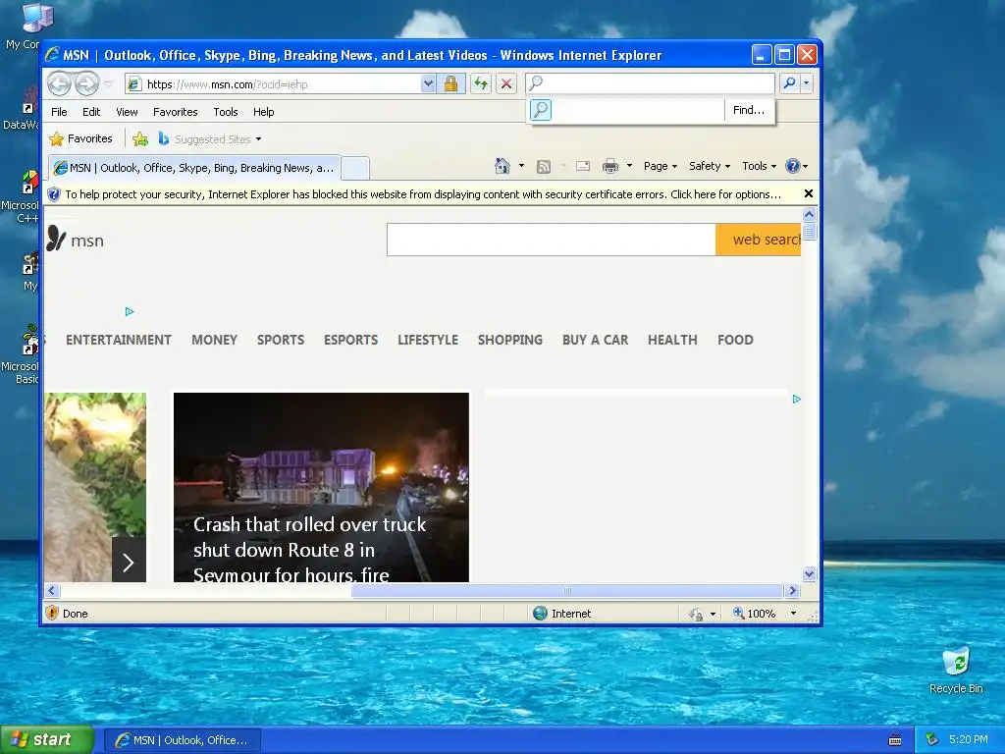The width and height of the screenshot is (1005, 754).
Task: Click the RSS feeds icon
Action: pos(544,167)
